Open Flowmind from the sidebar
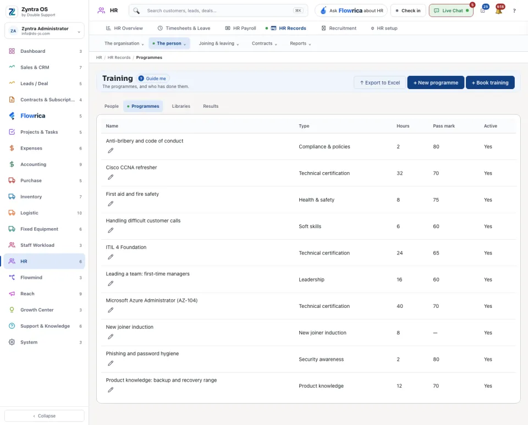The height and width of the screenshot is (425, 528). [x=45, y=278]
